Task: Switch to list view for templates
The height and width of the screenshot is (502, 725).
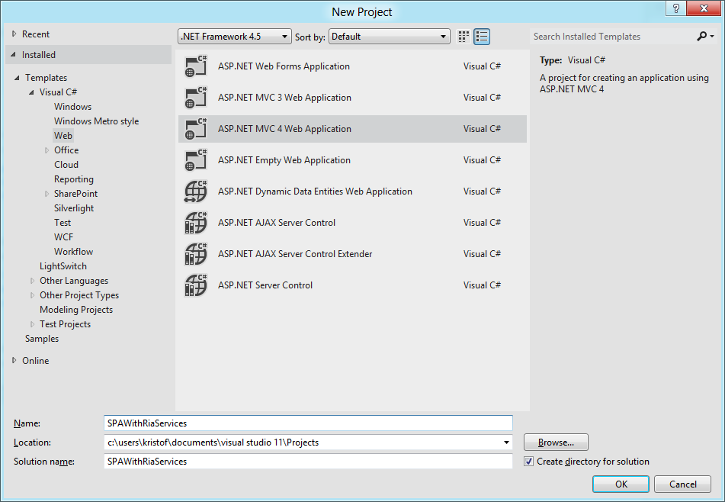Action: coord(481,36)
